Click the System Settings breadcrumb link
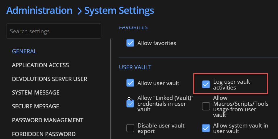 (x=119, y=10)
